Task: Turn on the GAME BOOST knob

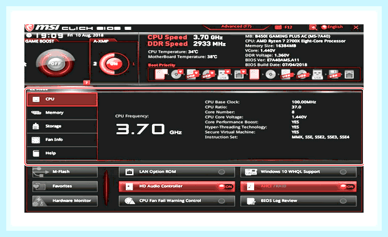Action: point(56,64)
